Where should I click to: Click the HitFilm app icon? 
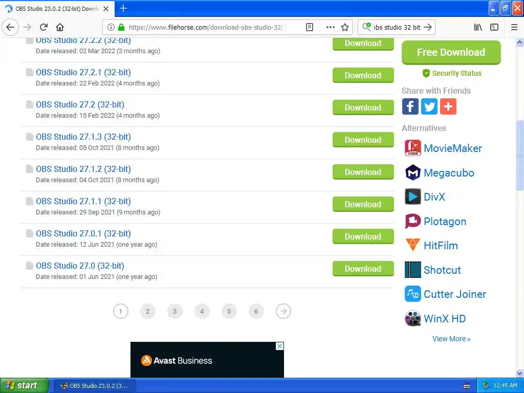coord(413,245)
